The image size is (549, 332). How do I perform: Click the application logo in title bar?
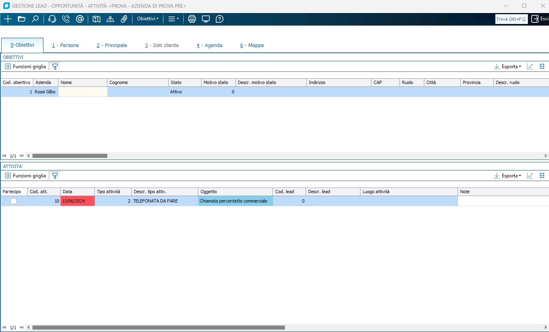(x=6, y=6)
